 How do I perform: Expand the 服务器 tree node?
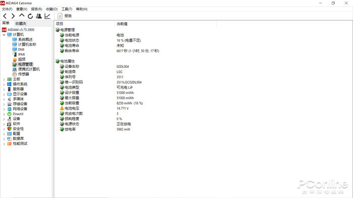point(4,89)
